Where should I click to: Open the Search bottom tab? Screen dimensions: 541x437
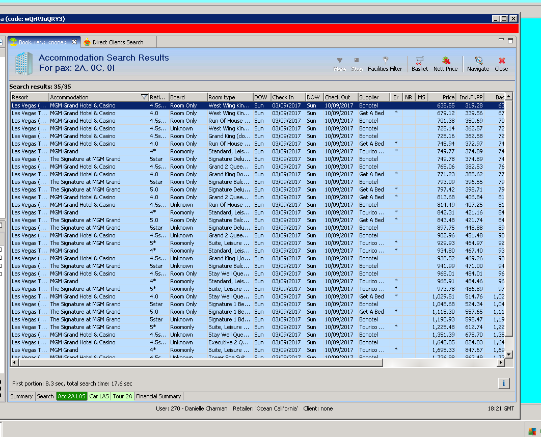45,396
